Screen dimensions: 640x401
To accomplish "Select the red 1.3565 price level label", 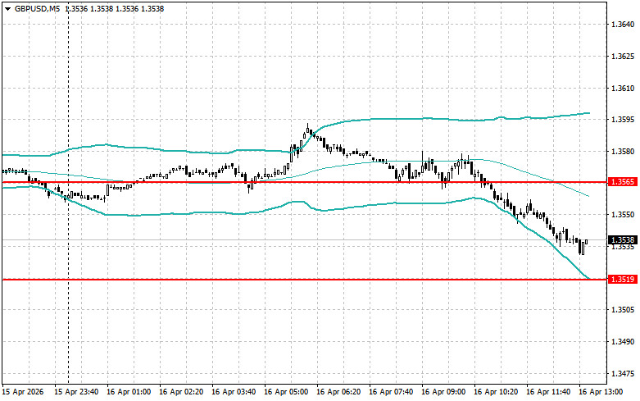I will pos(623,182).
